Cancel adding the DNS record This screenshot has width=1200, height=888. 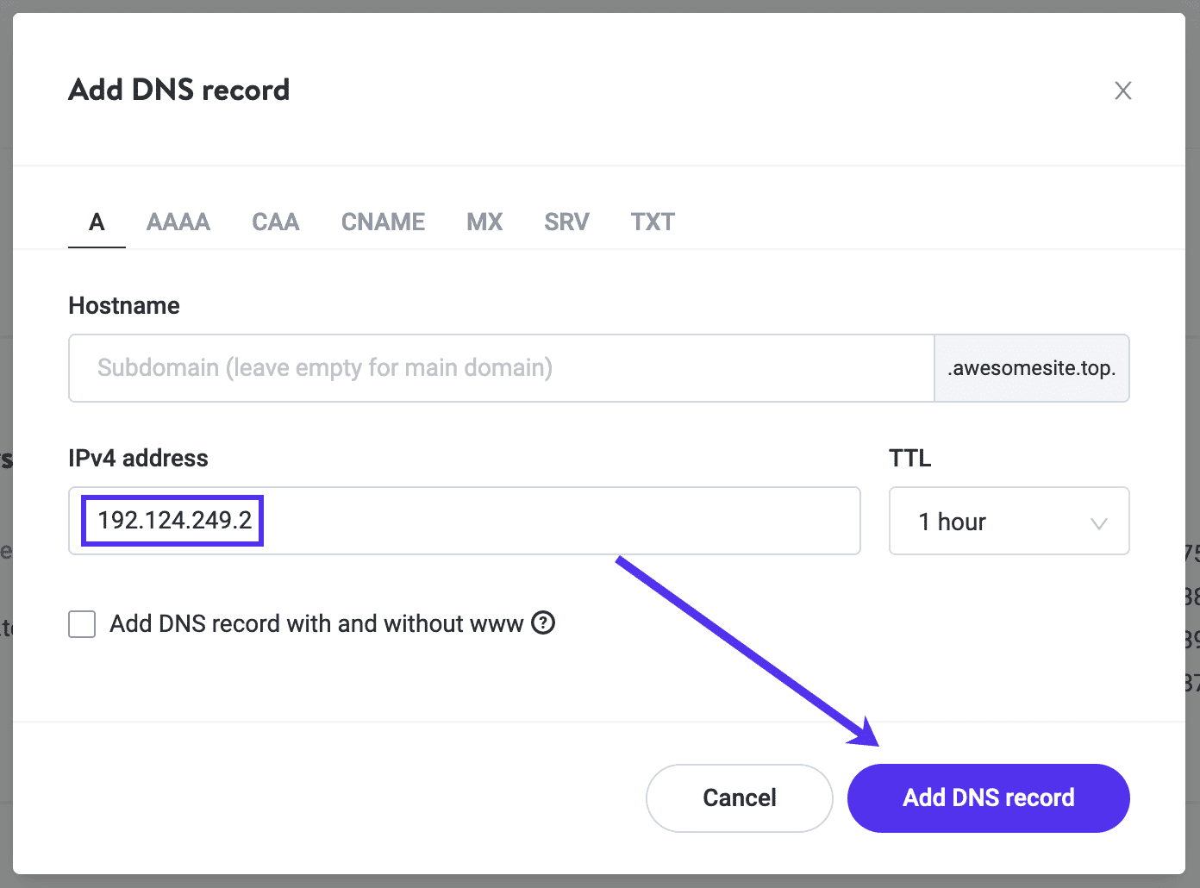click(739, 797)
